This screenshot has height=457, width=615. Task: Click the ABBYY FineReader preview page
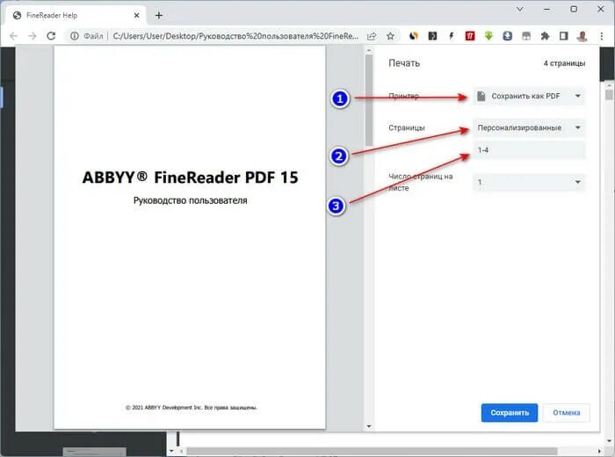pyautogui.click(x=190, y=237)
